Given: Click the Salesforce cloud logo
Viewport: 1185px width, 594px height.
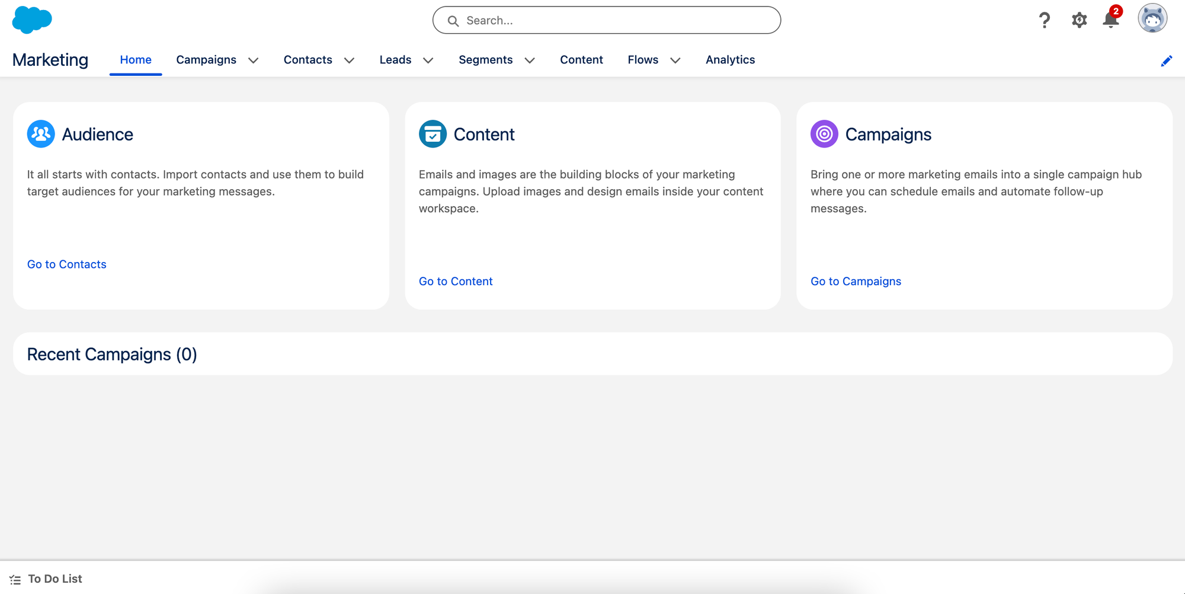Looking at the screenshot, I should (32, 20).
